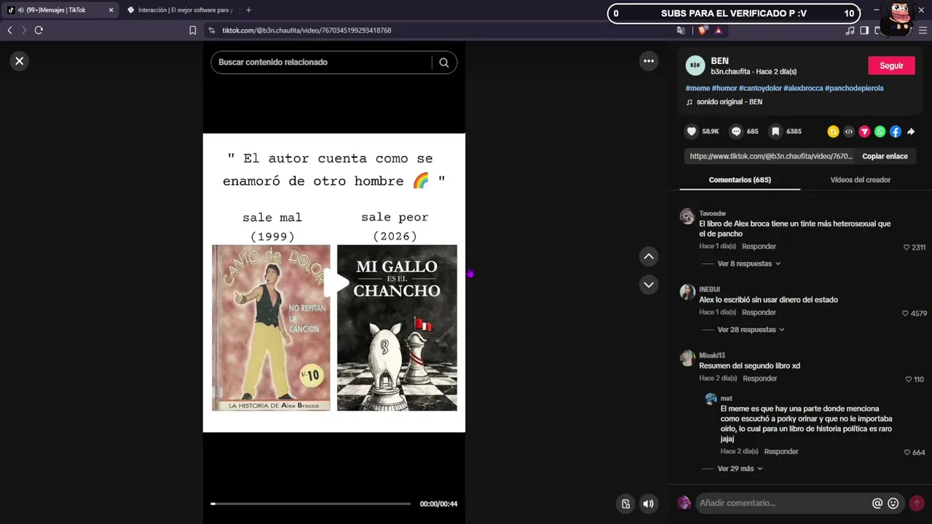Post comment with the red arrow button

click(917, 503)
